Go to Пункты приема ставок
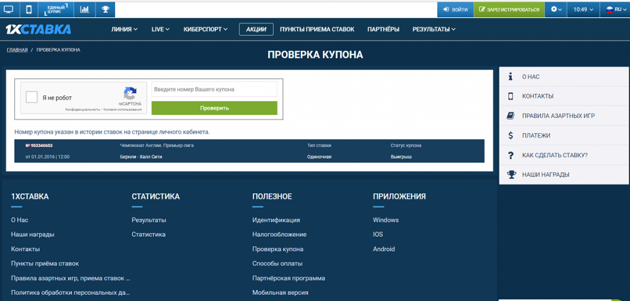The image size is (630, 301). (x=318, y=29)
